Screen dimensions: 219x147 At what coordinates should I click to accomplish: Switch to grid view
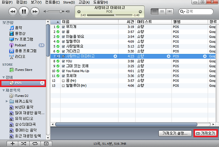pyautogui.click(x=162, y=12)
